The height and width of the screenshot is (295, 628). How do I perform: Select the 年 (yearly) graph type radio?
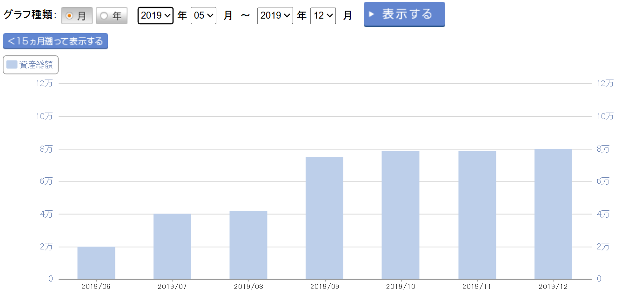coord(111,16)
